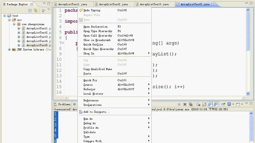255x143 pixels.
Task: Click the line 7 folding marker
Action: (x=63, y=43)
